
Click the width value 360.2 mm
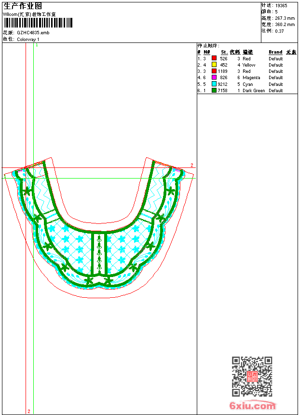click(285, 25)
